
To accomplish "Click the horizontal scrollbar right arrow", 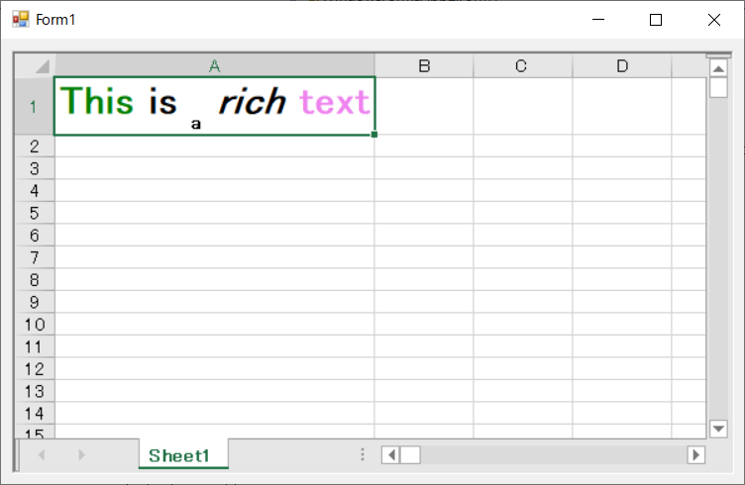I will 695,454.
